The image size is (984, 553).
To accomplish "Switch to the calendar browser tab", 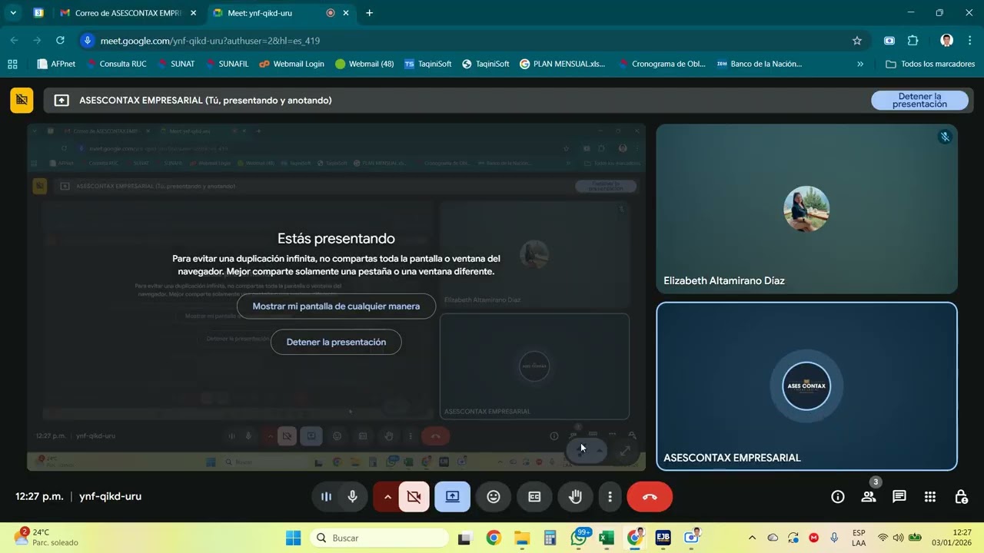I will click(38, 13).
